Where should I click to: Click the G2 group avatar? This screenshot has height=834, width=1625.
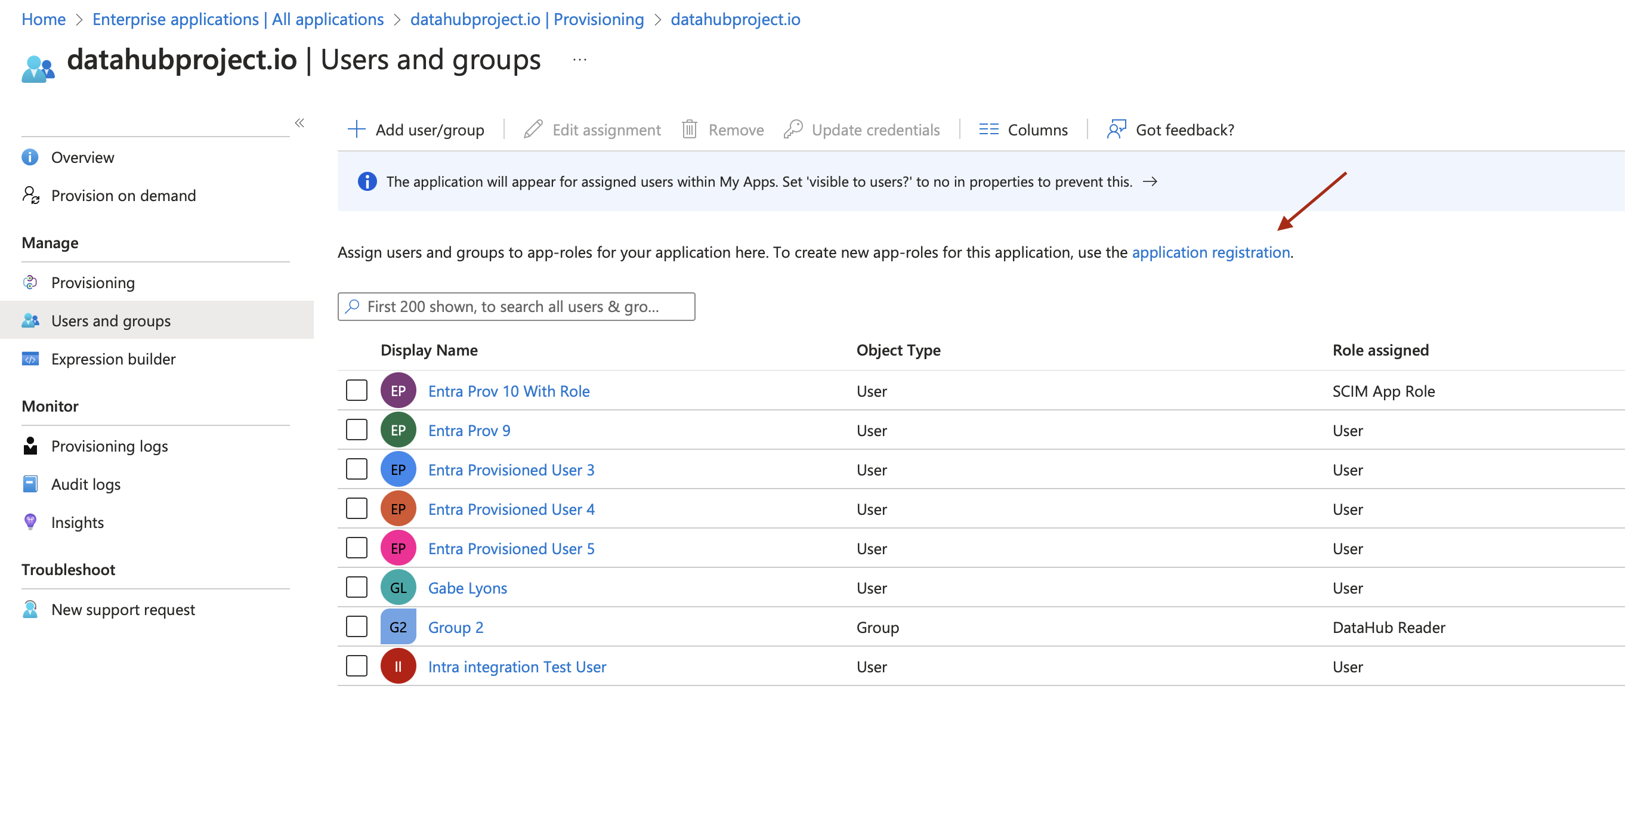(x=397, y=626)
